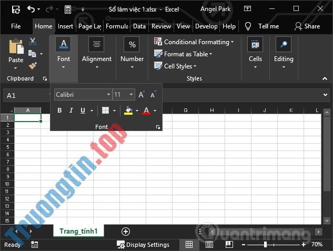Open the font size 11 dropdown
Screen dimensions: 333x251
131,95
